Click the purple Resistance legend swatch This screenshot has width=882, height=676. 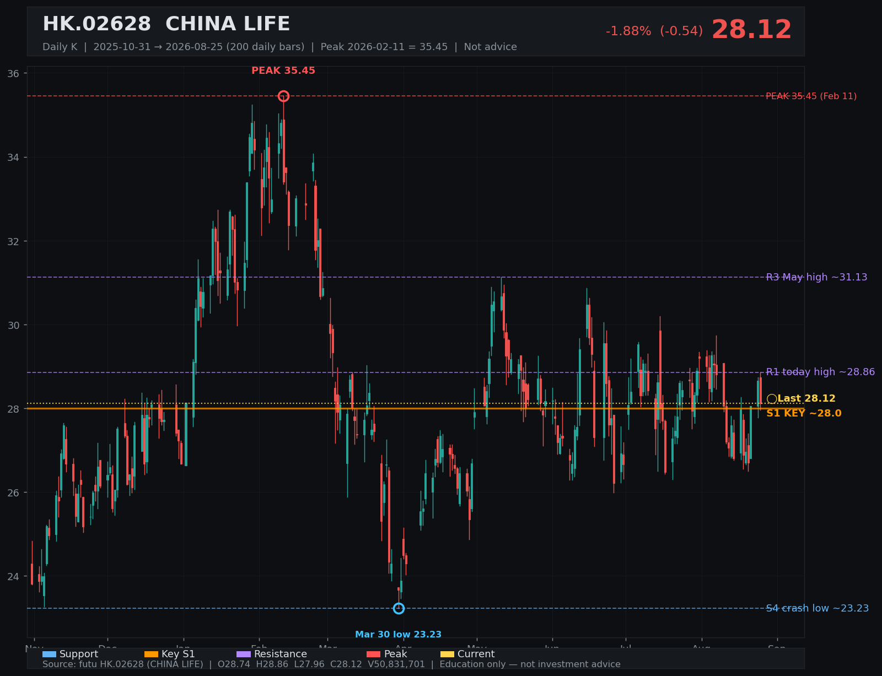244,654
